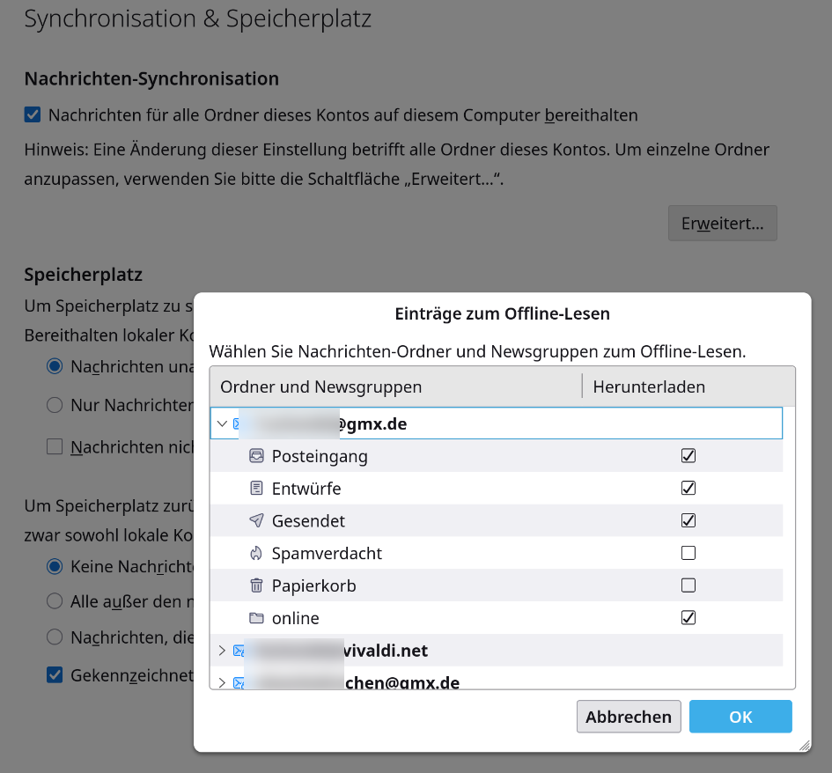Expand the vivaldi.net account

223,651
